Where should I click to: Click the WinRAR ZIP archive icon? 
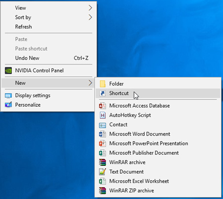(x=103, y=191)
